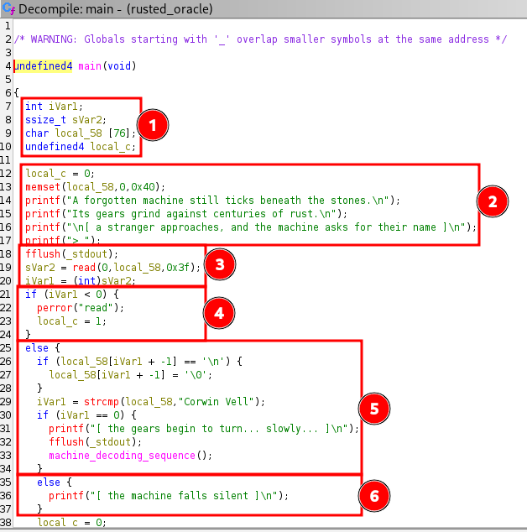Click red annotation badge number 4
The width and height of the screenshot is (527, 532).
219,314
